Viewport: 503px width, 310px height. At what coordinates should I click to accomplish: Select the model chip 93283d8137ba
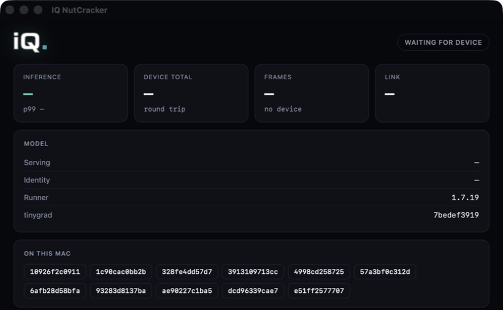point(121,291)
